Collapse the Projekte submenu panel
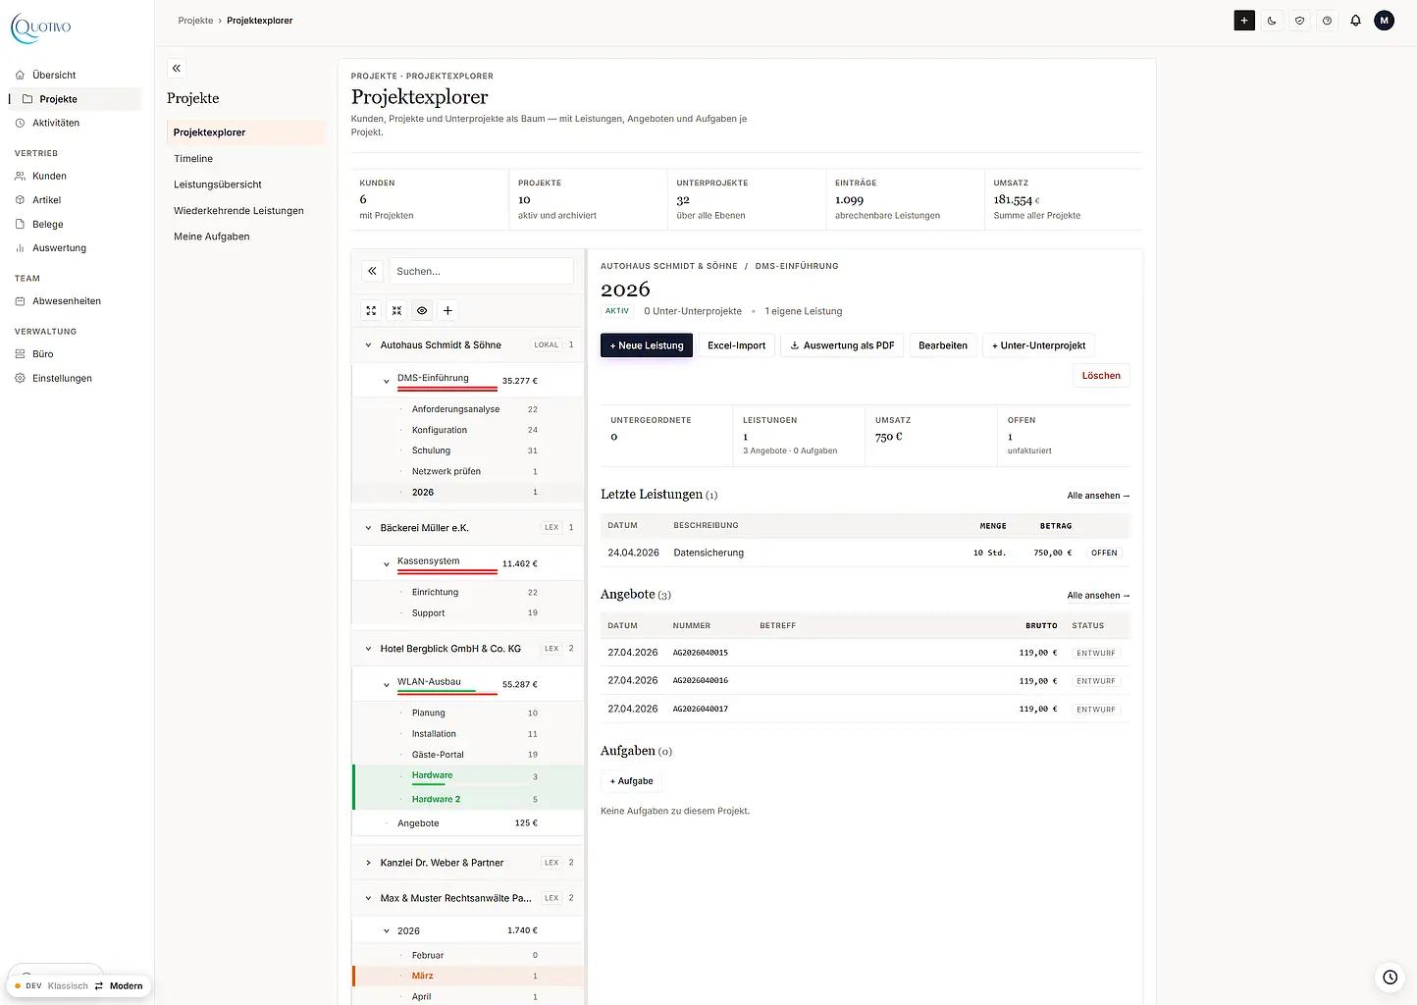The width and height of the screenshot is (1417, 1005). [x=177, y=68]
